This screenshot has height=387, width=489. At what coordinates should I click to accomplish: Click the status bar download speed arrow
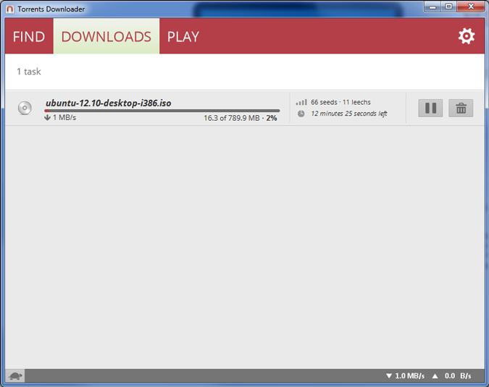coord(389,376)
